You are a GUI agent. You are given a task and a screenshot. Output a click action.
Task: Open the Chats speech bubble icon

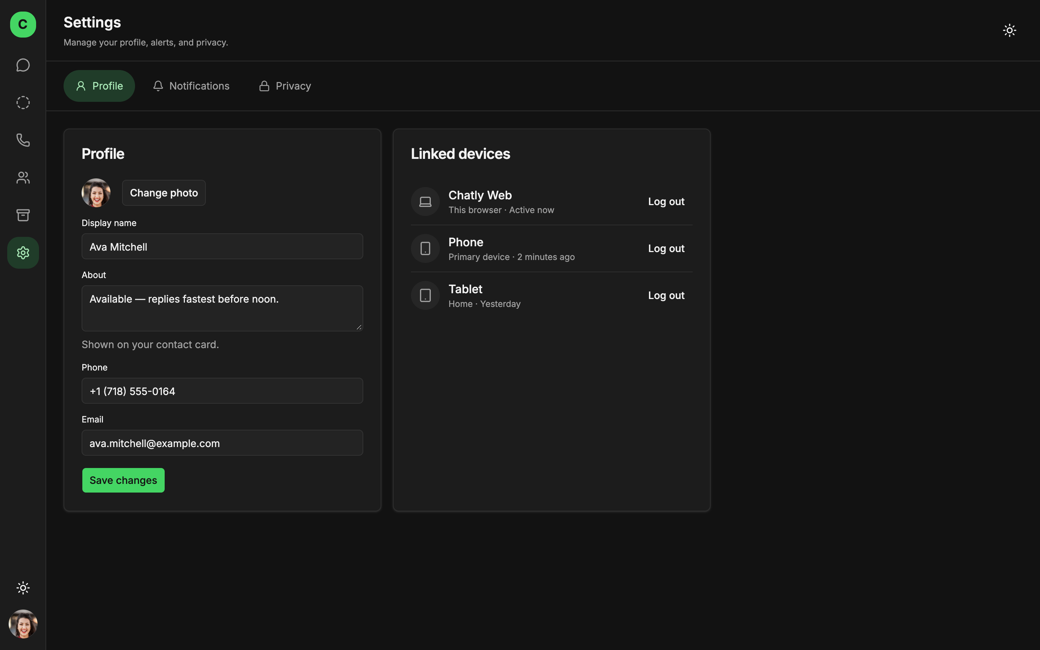pos(23,65)
